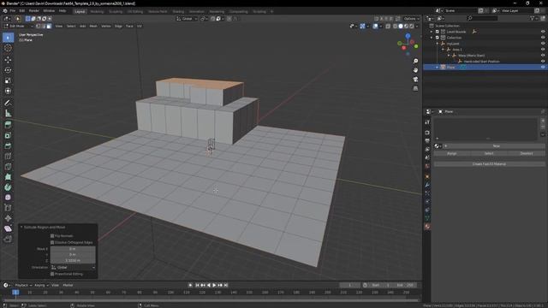Click the Create Fast3D Material button

click(489, 164)
